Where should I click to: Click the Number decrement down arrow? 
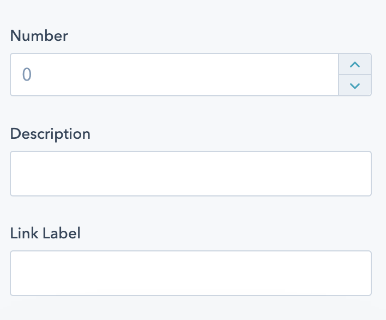pos(355,85)
